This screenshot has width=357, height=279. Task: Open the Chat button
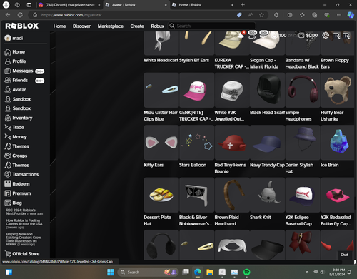pos(344,255)
